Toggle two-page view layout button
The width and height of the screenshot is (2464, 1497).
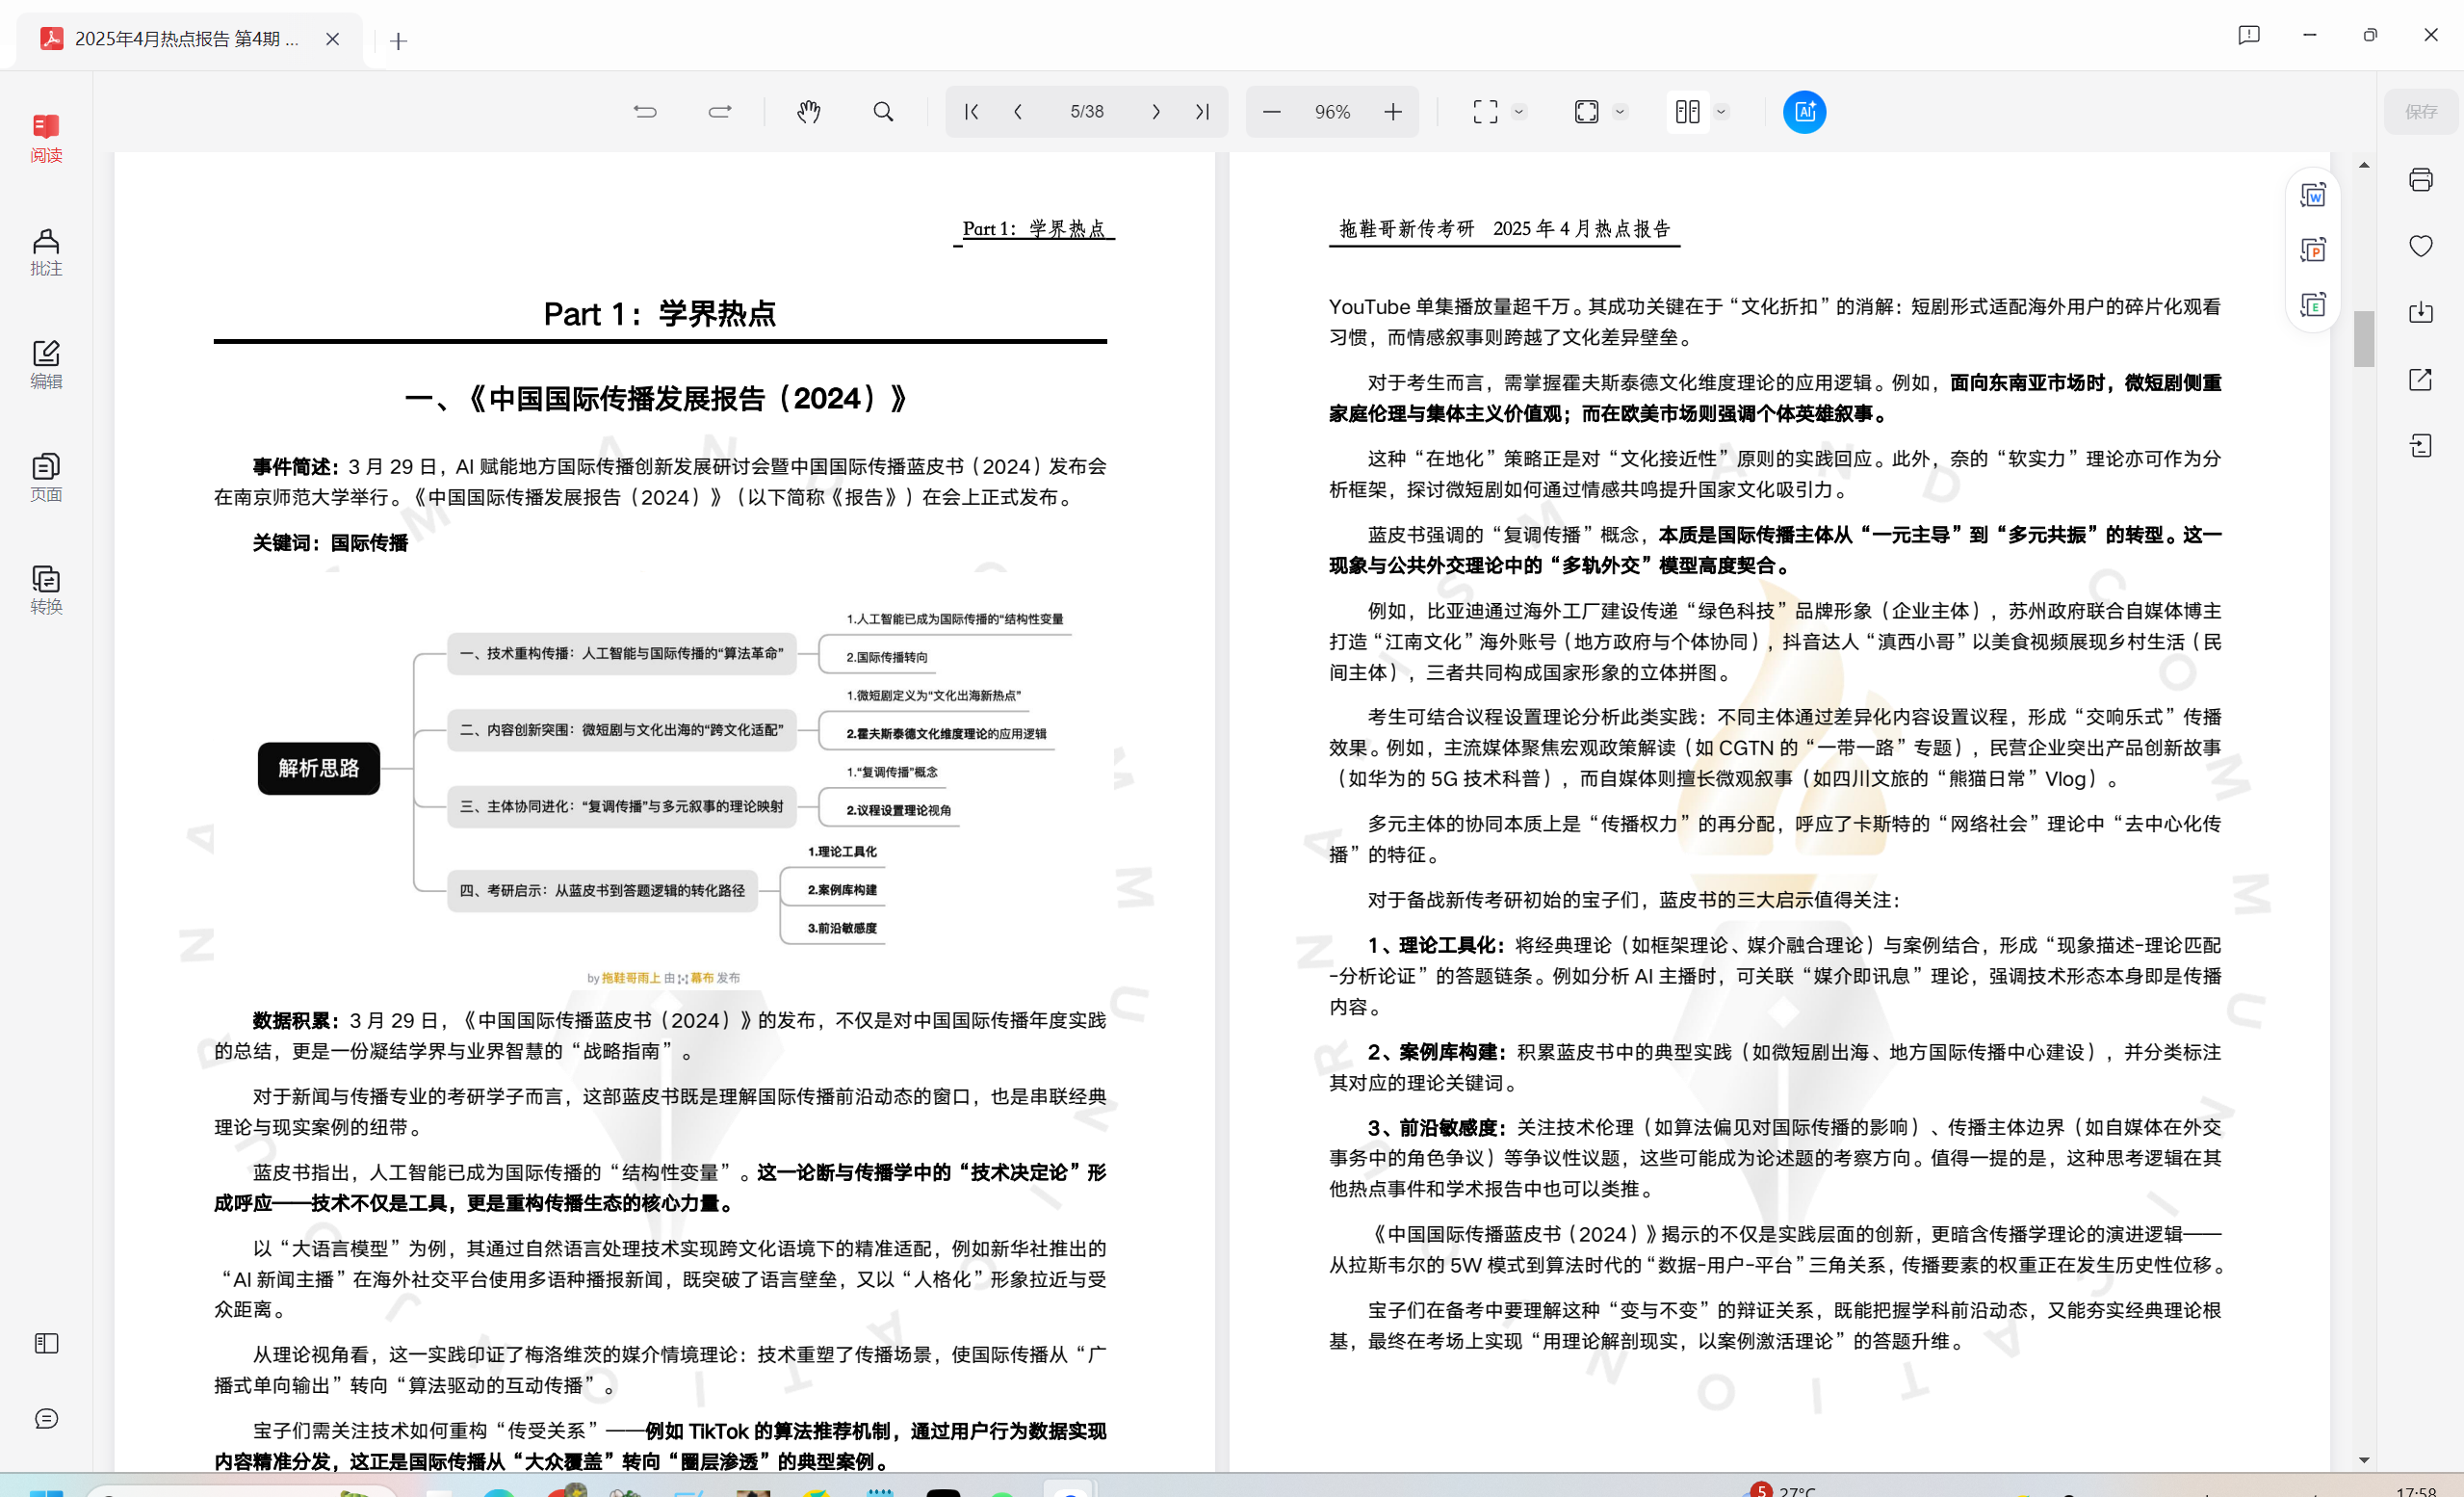[x=1687, y=112]
